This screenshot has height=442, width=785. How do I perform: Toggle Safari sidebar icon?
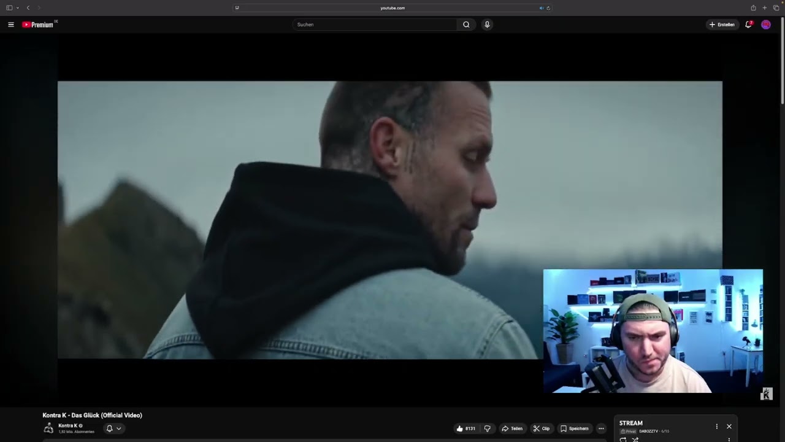coord(9,8)
